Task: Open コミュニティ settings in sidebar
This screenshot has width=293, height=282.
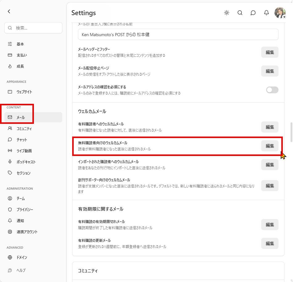Action: (33, 128)
